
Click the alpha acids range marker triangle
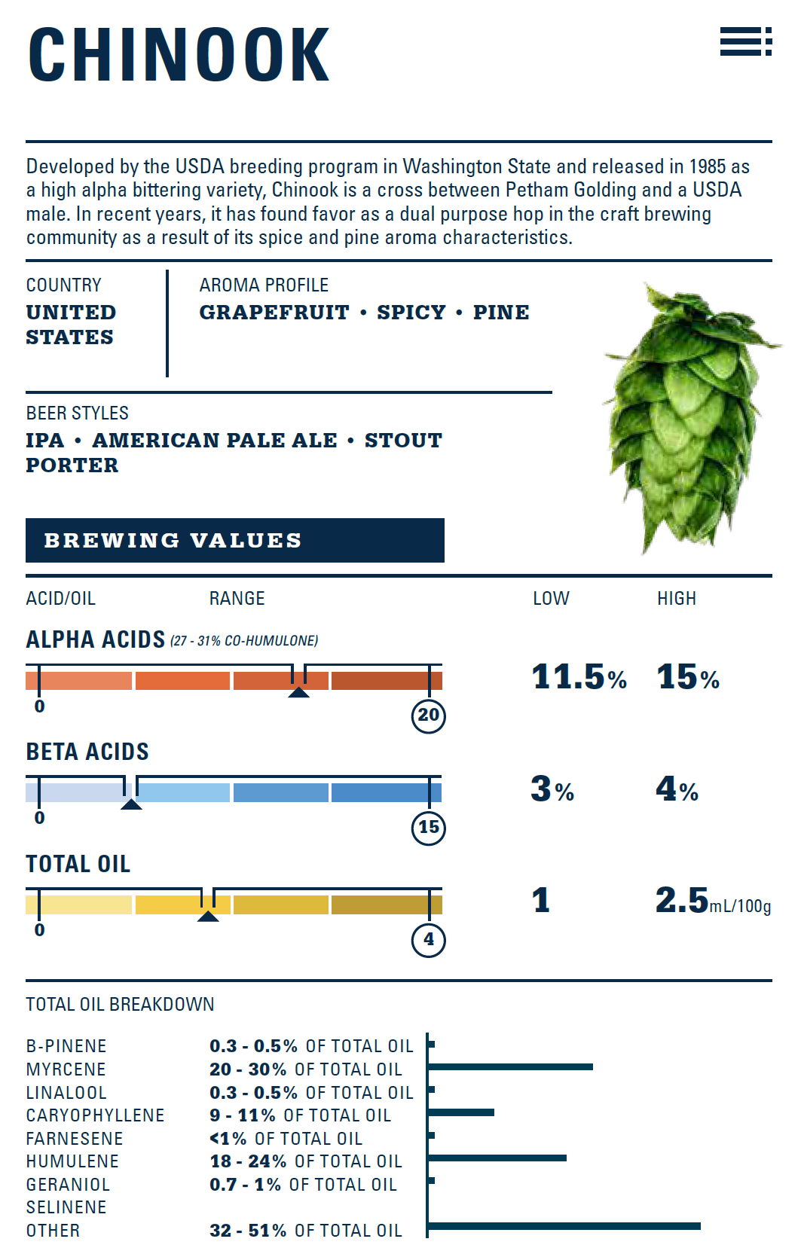[299, 692]
